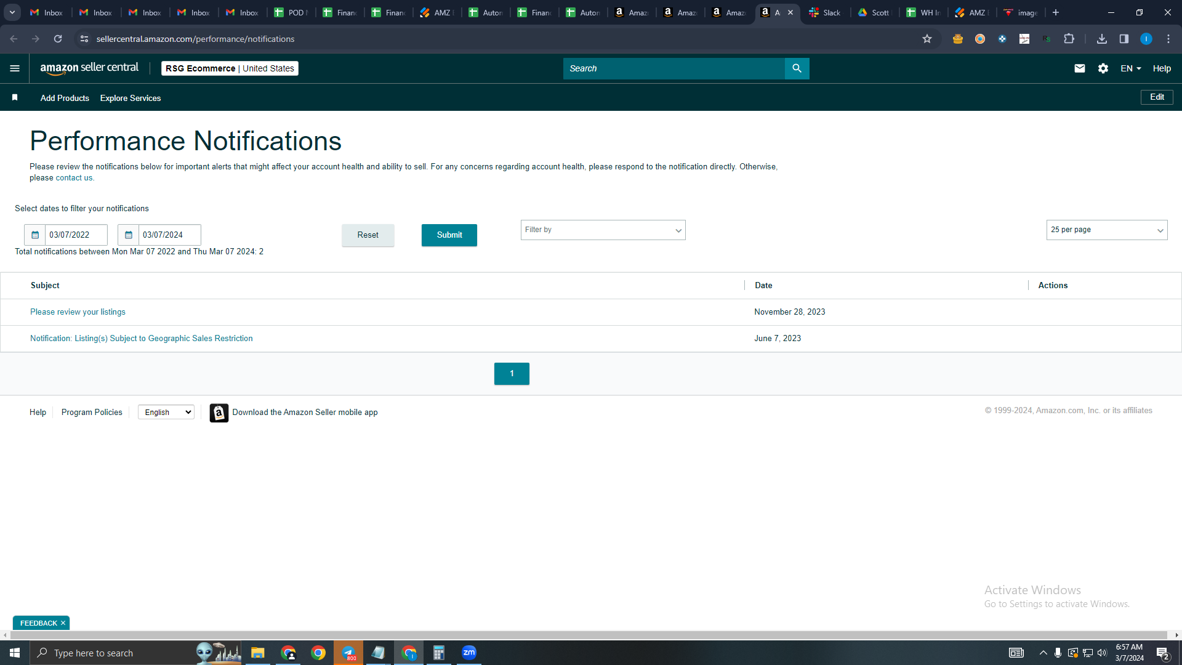Screen dimensions: 1182x665
Task: Click the Help link in the footer
Action: tap(38, 413)
